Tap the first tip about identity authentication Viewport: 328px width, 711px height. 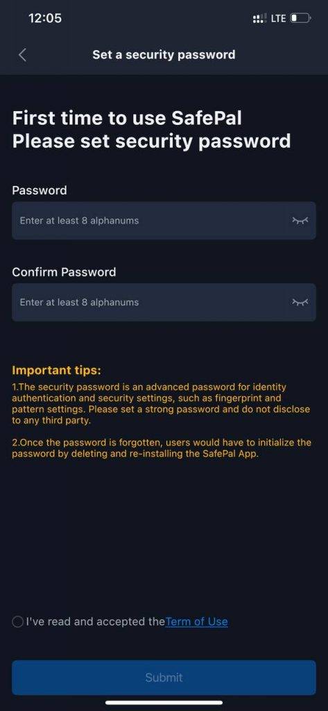tap(162, 403)
